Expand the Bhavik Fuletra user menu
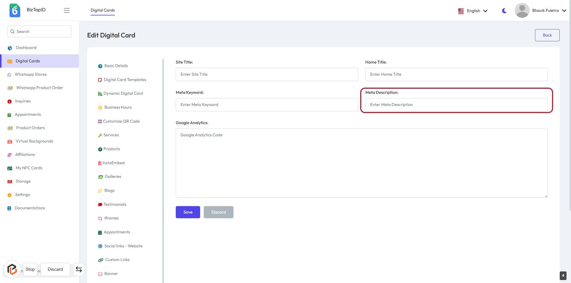Image resolution: width=571 pixels, height=283 pixels. (x=564, y=11)
